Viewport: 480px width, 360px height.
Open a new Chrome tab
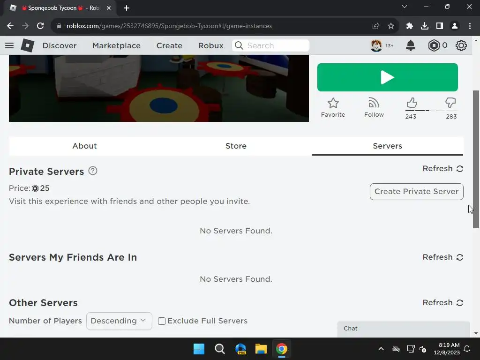pos(127,8)
